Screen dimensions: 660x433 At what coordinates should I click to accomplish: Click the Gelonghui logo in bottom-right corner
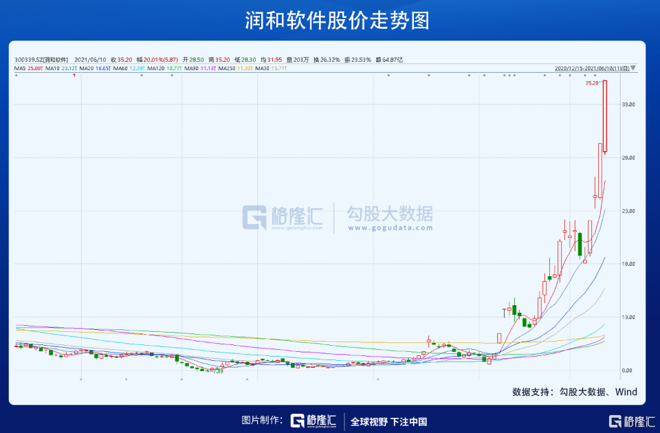click(x=632, y=421)
